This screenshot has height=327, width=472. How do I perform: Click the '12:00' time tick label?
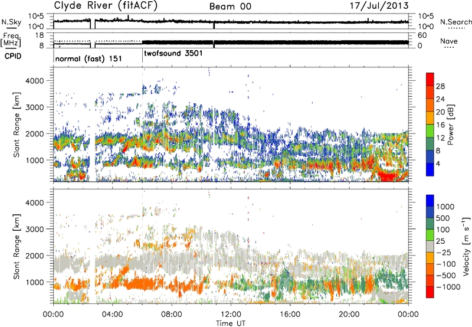click(231, 315)
